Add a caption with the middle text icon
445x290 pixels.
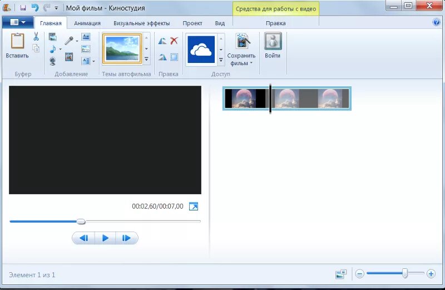86,49
